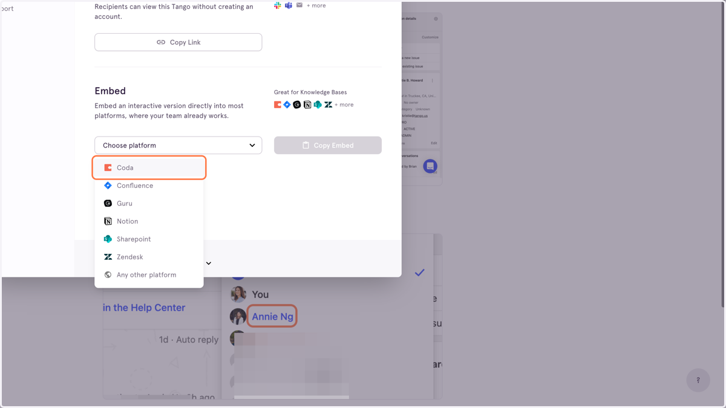Click Annie Ng in the background list

point(273,316)
